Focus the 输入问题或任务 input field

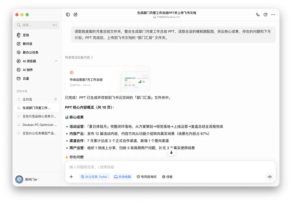click(170, 167)
